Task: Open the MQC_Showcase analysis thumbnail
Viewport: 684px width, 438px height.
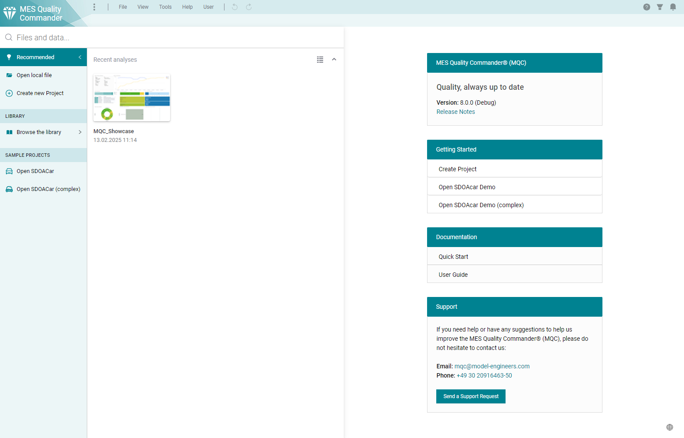Action: 132,98
